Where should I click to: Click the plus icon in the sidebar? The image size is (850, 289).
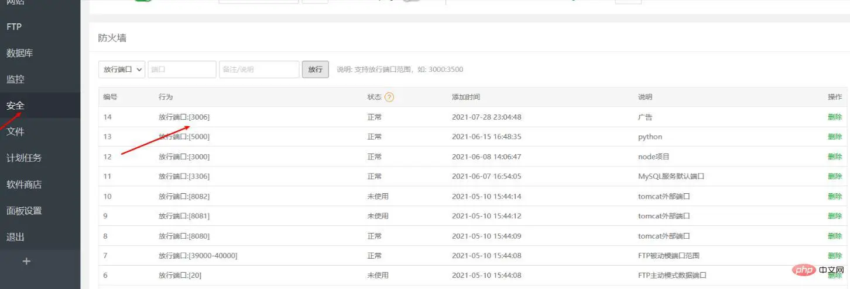point(26,262)
